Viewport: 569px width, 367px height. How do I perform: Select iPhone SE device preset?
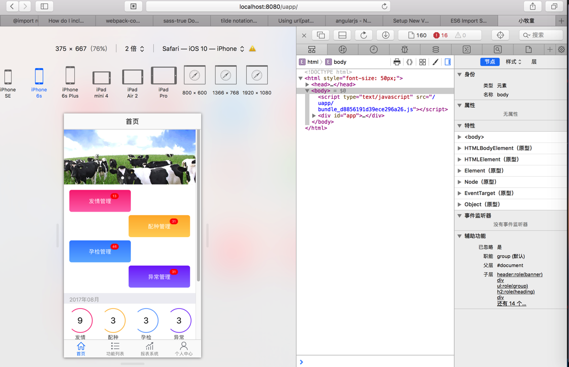coord(8,83)
